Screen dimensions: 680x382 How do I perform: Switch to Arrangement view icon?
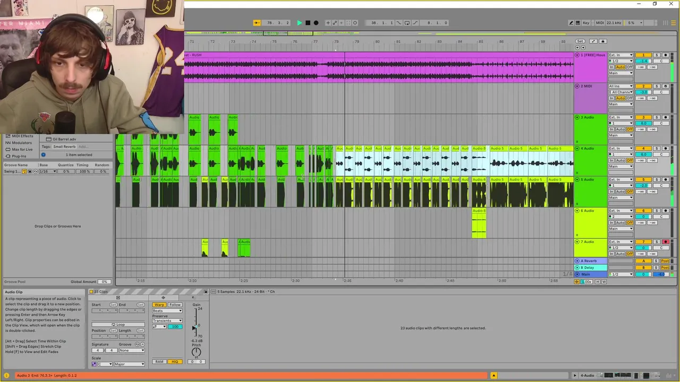[674, 23]
